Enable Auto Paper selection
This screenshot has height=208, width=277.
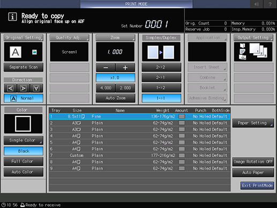(x=253, y=173)
